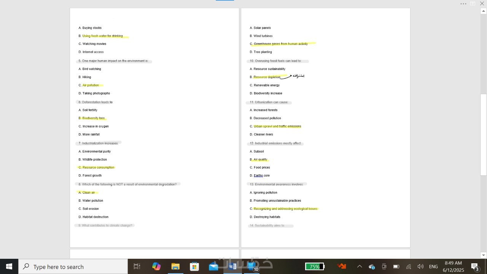Click answer 'C. Greenhouse gases from human activity'
487x274 pixels.
tap(279, 44)
